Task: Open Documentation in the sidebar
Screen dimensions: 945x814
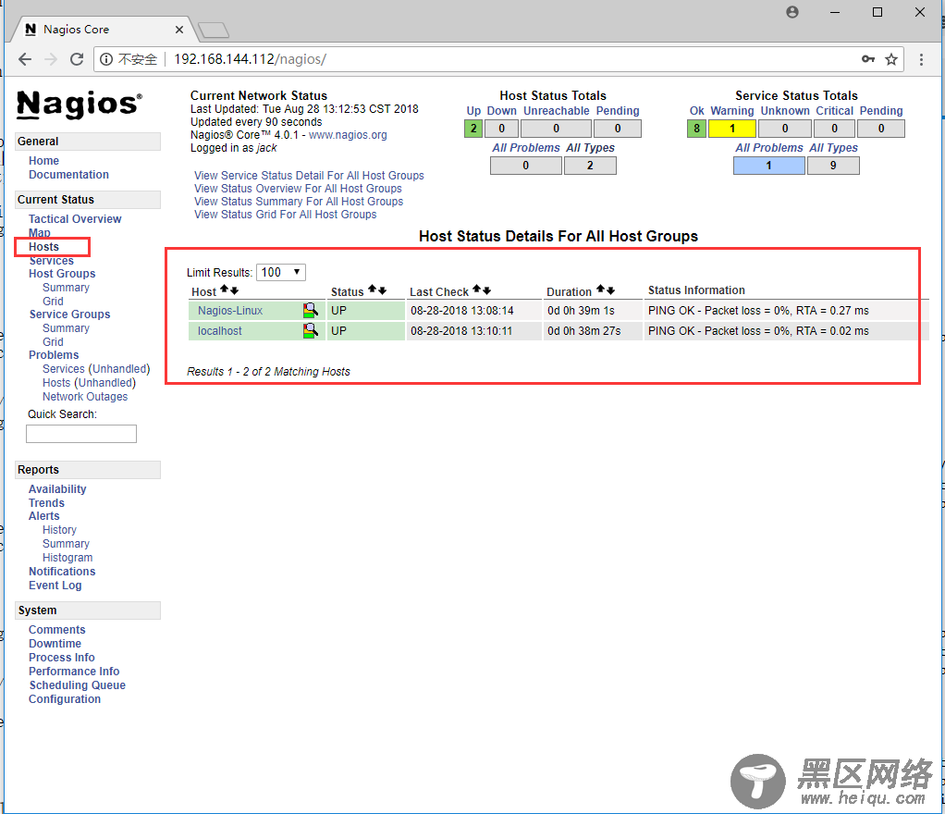Action: pyautogui.click(x=68, y=174)
